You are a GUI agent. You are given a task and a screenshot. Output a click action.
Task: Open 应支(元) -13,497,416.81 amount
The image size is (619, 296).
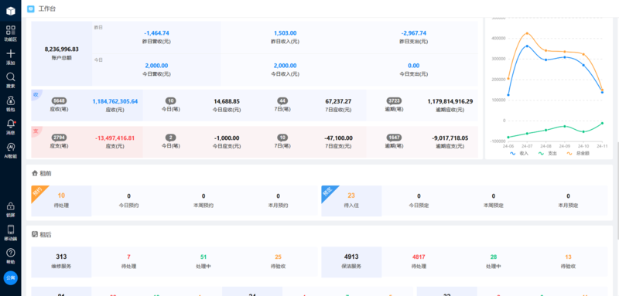(x=115, y=138)
